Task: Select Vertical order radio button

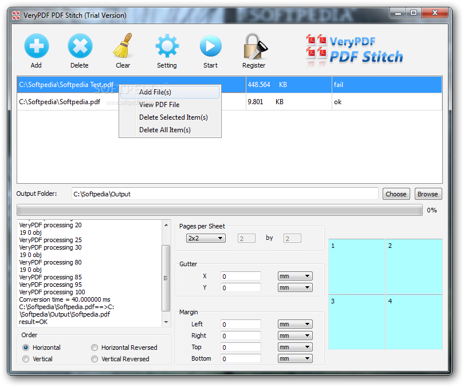Action: (26, 359)
